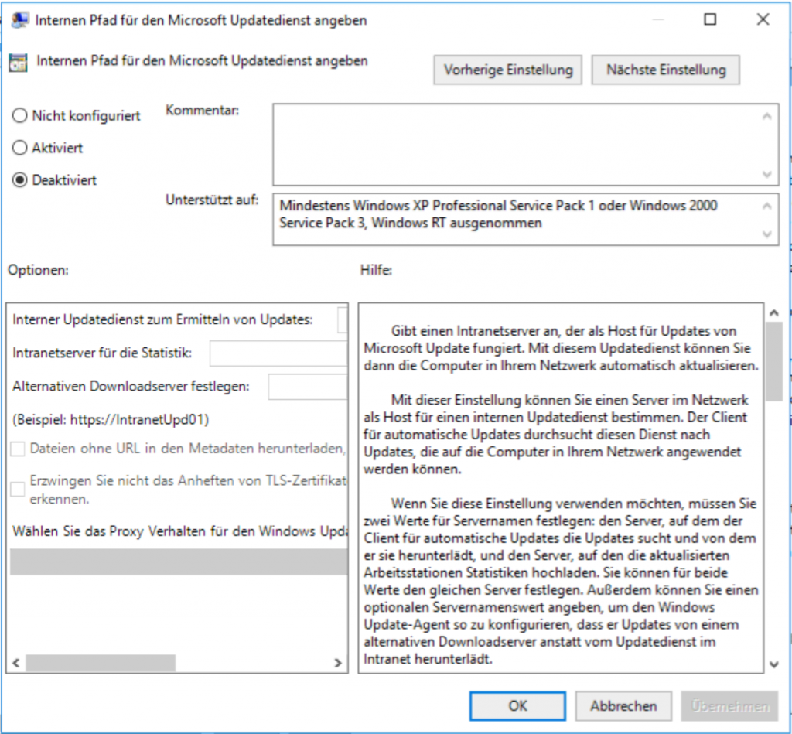
Task: Click the help paragraph starting Gibt einen Intranetserver
Action: click(562, 348)
